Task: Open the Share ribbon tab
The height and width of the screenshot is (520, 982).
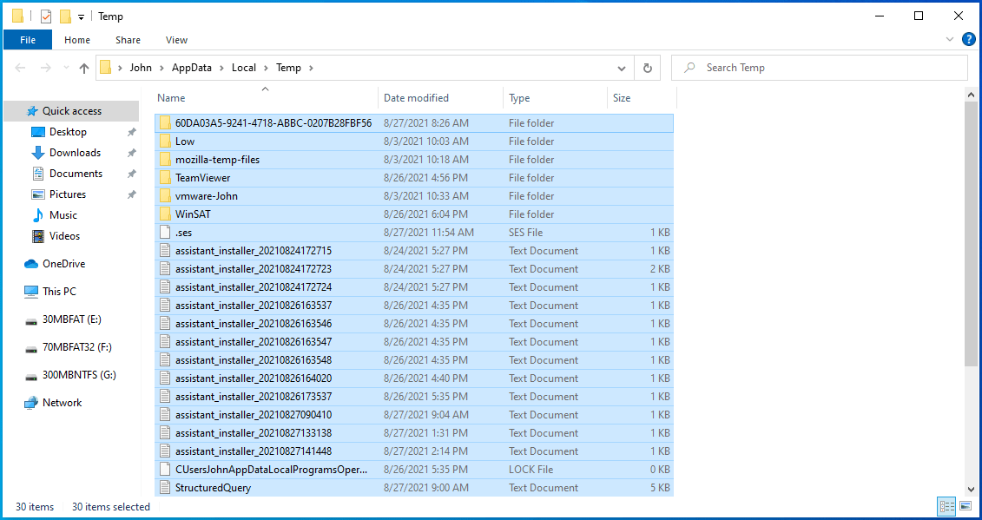Action: (128, 39)
